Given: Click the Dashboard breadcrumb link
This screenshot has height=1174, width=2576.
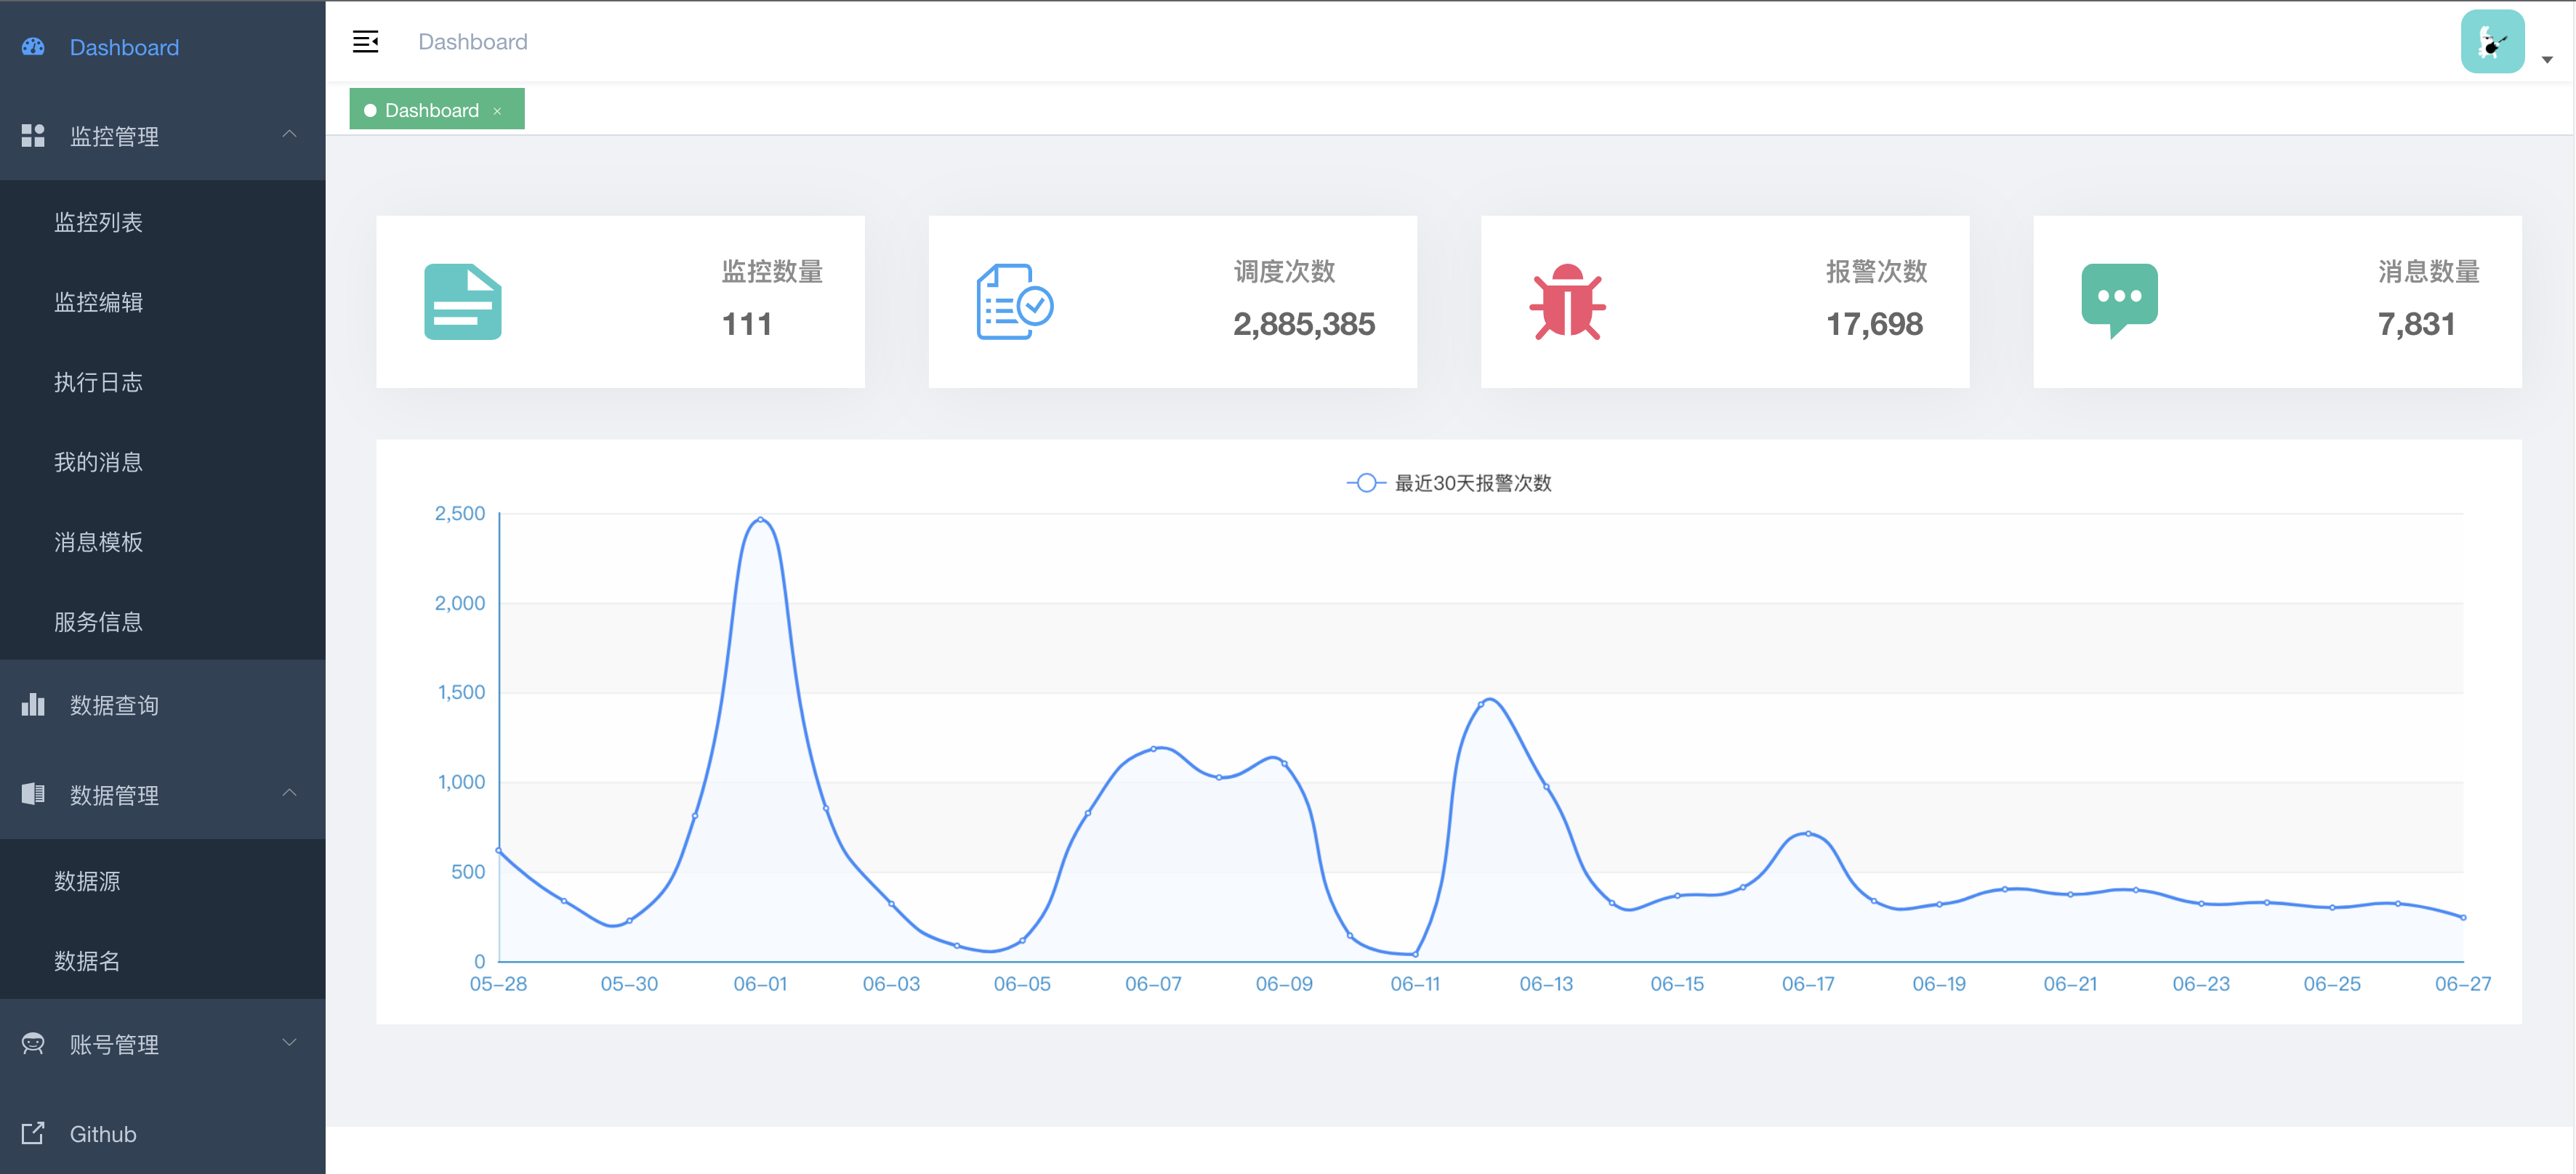Looking at the screenshot, I should pos(472,42).
